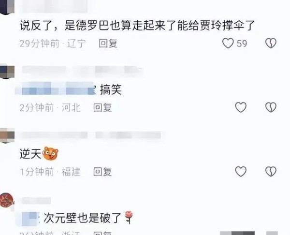
Task: Select the comment text about 德罗巴 and 贾玲
Action: pyautogui.click(x=137, y=25)
